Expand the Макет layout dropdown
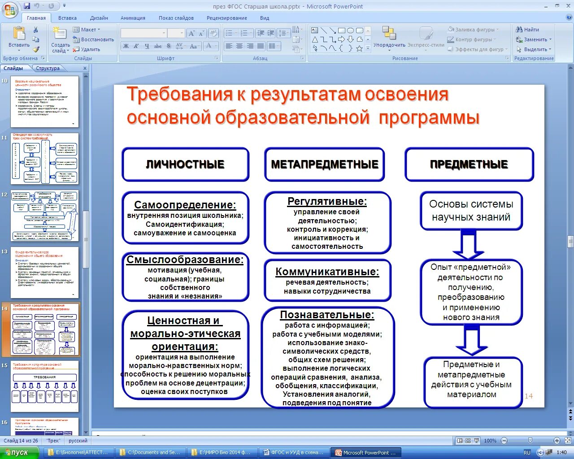 click(87, 30)
